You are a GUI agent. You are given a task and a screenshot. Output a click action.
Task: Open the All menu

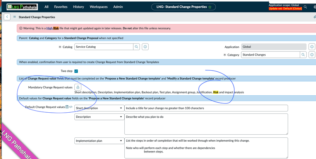click(46, 7)
